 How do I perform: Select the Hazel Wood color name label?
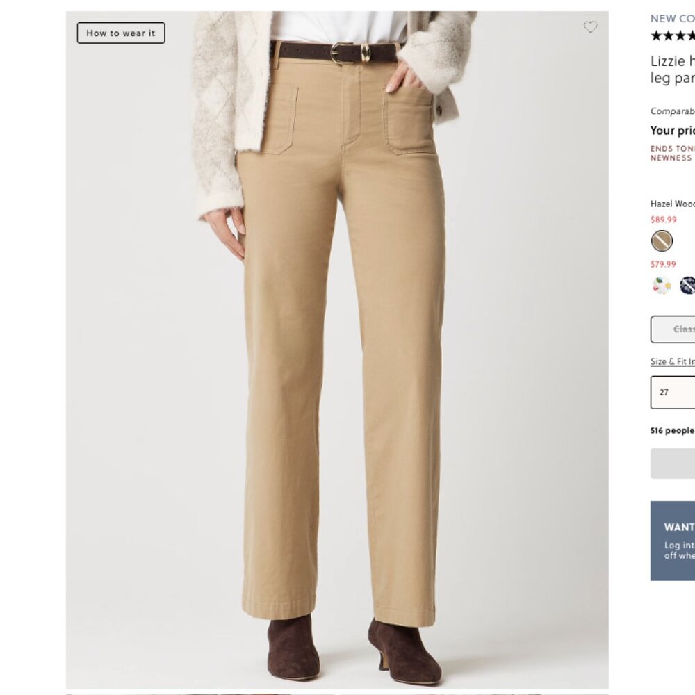(670, 204)
